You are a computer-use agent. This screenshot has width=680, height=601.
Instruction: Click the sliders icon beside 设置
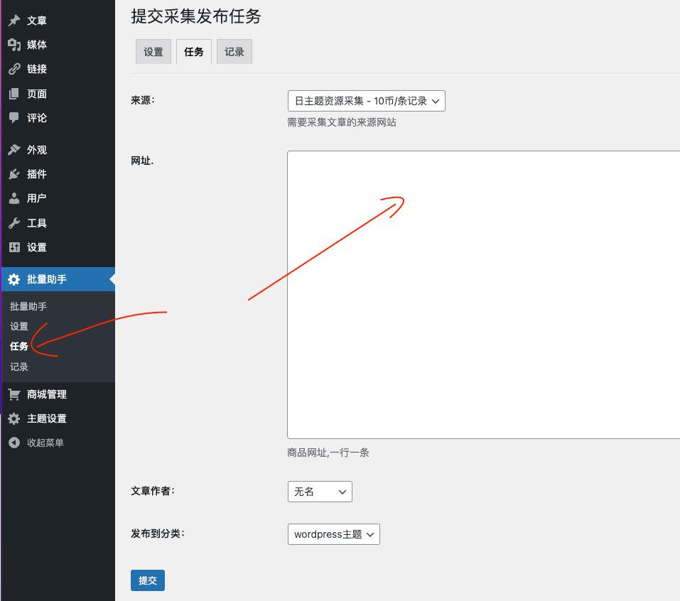click(x=14, y=248)
